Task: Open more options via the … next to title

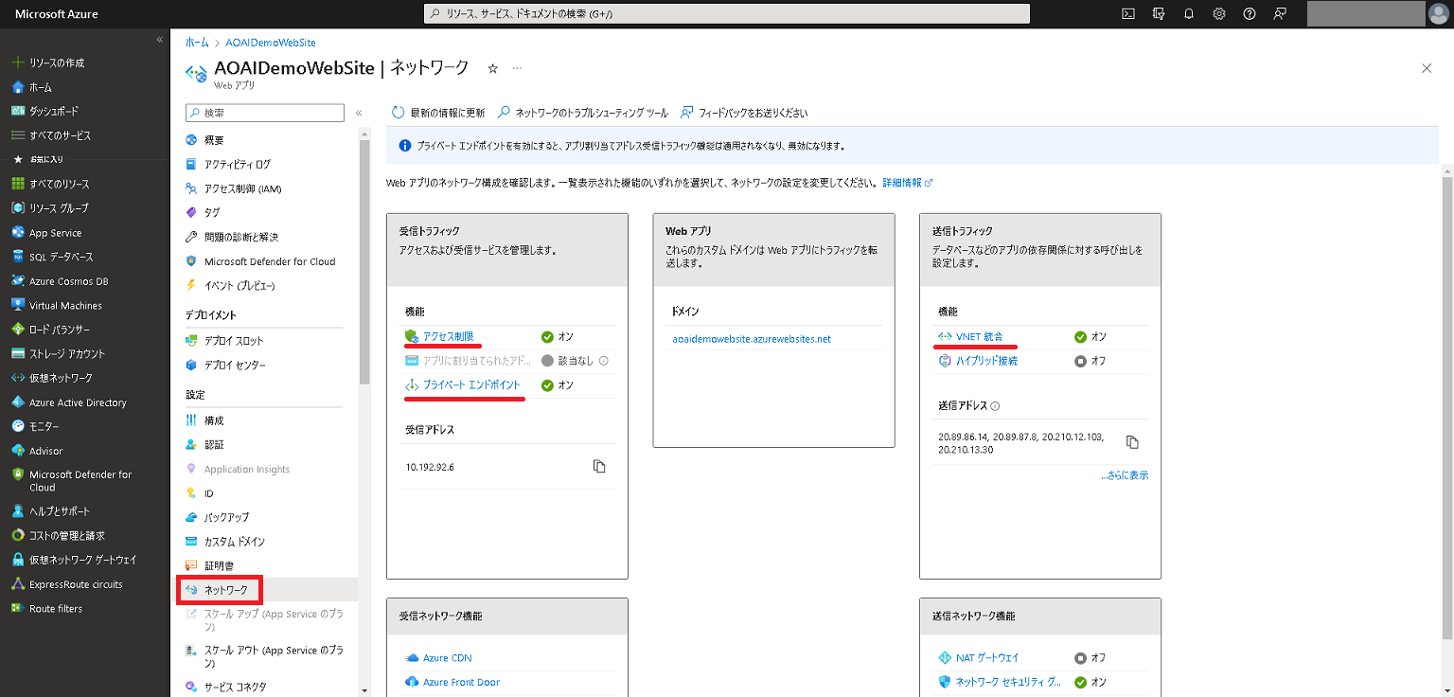Action: click(516, 68)
